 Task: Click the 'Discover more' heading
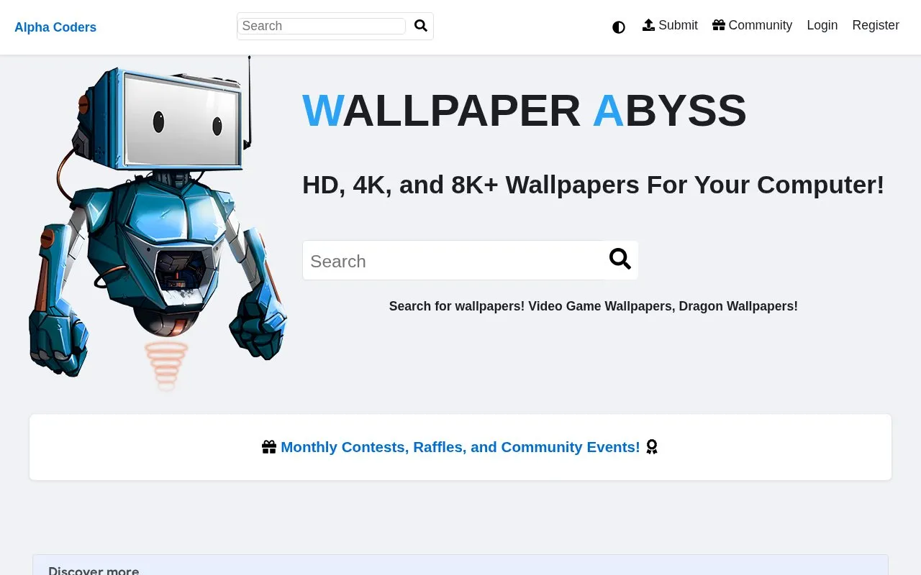tap(94, 570)
